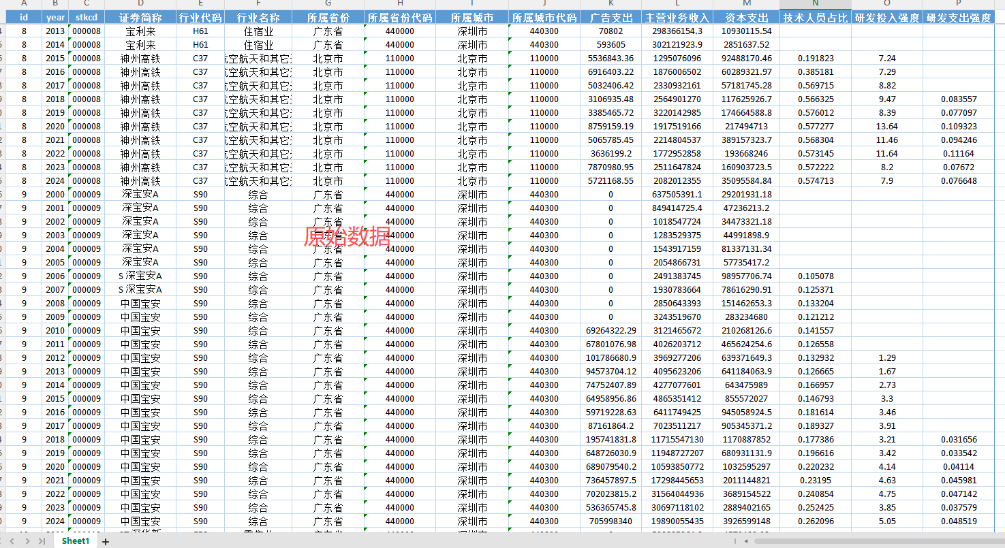The width and height of the screenshot is (1005, 548).
Task: Switch to the Sheet1 tab
Action: pos(76,541)
